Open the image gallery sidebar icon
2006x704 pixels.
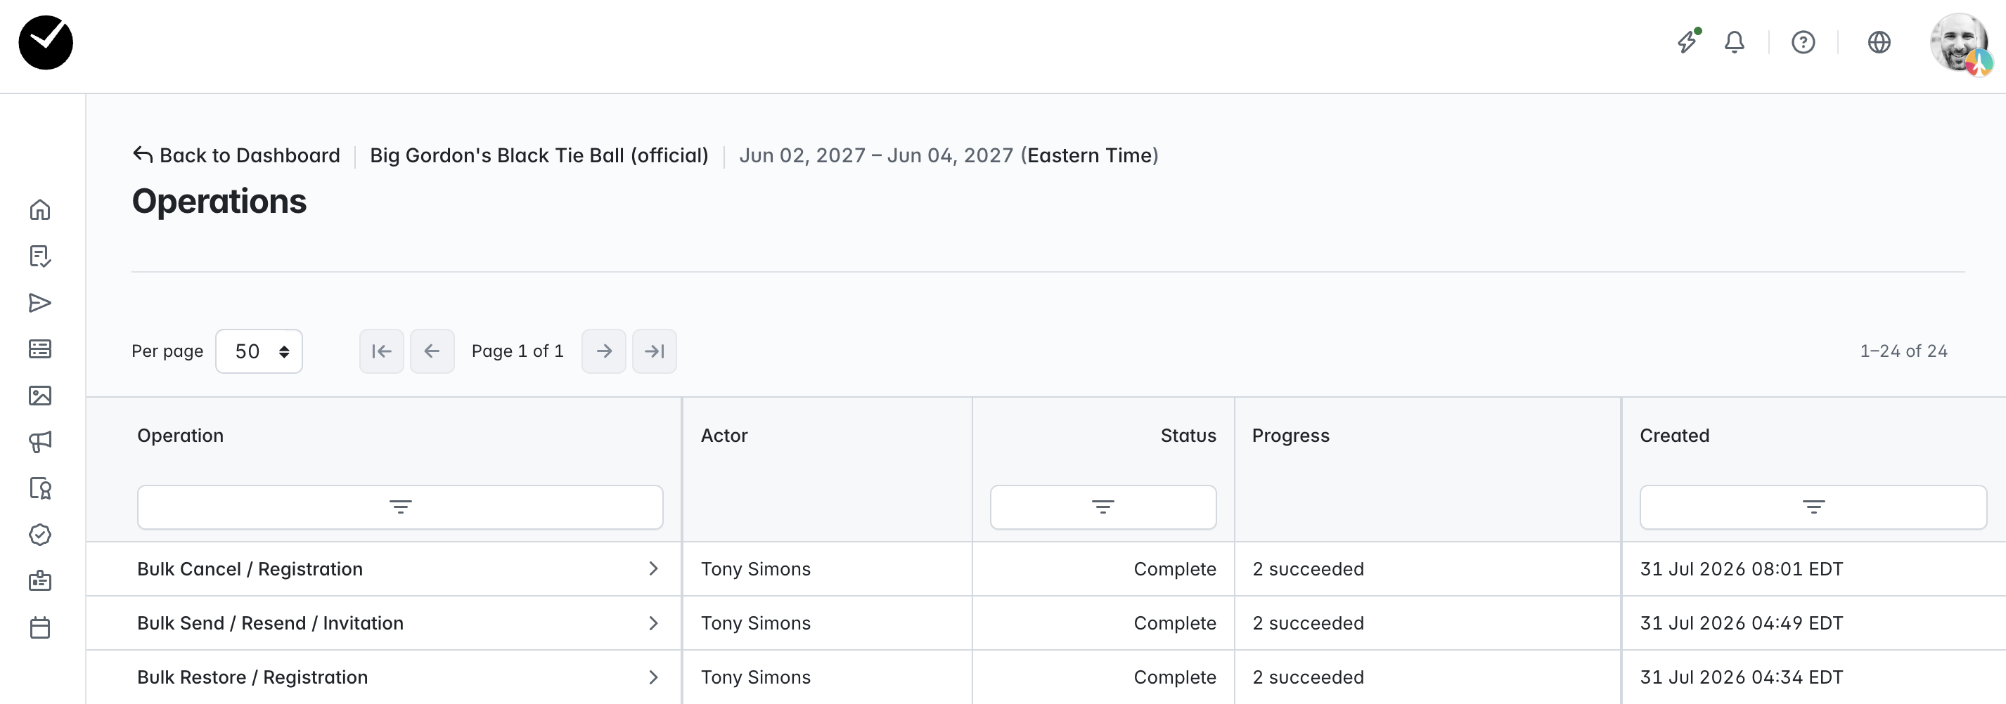(x=39, y=396)
